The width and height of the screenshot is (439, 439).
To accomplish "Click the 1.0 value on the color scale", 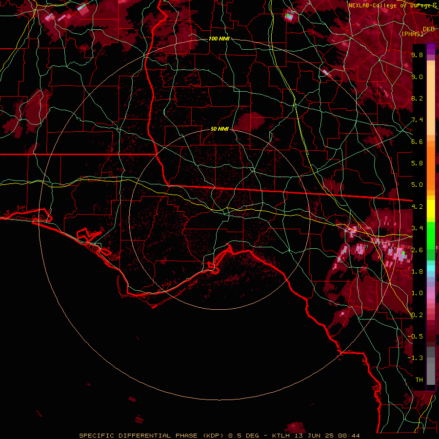I will point(417,293).
